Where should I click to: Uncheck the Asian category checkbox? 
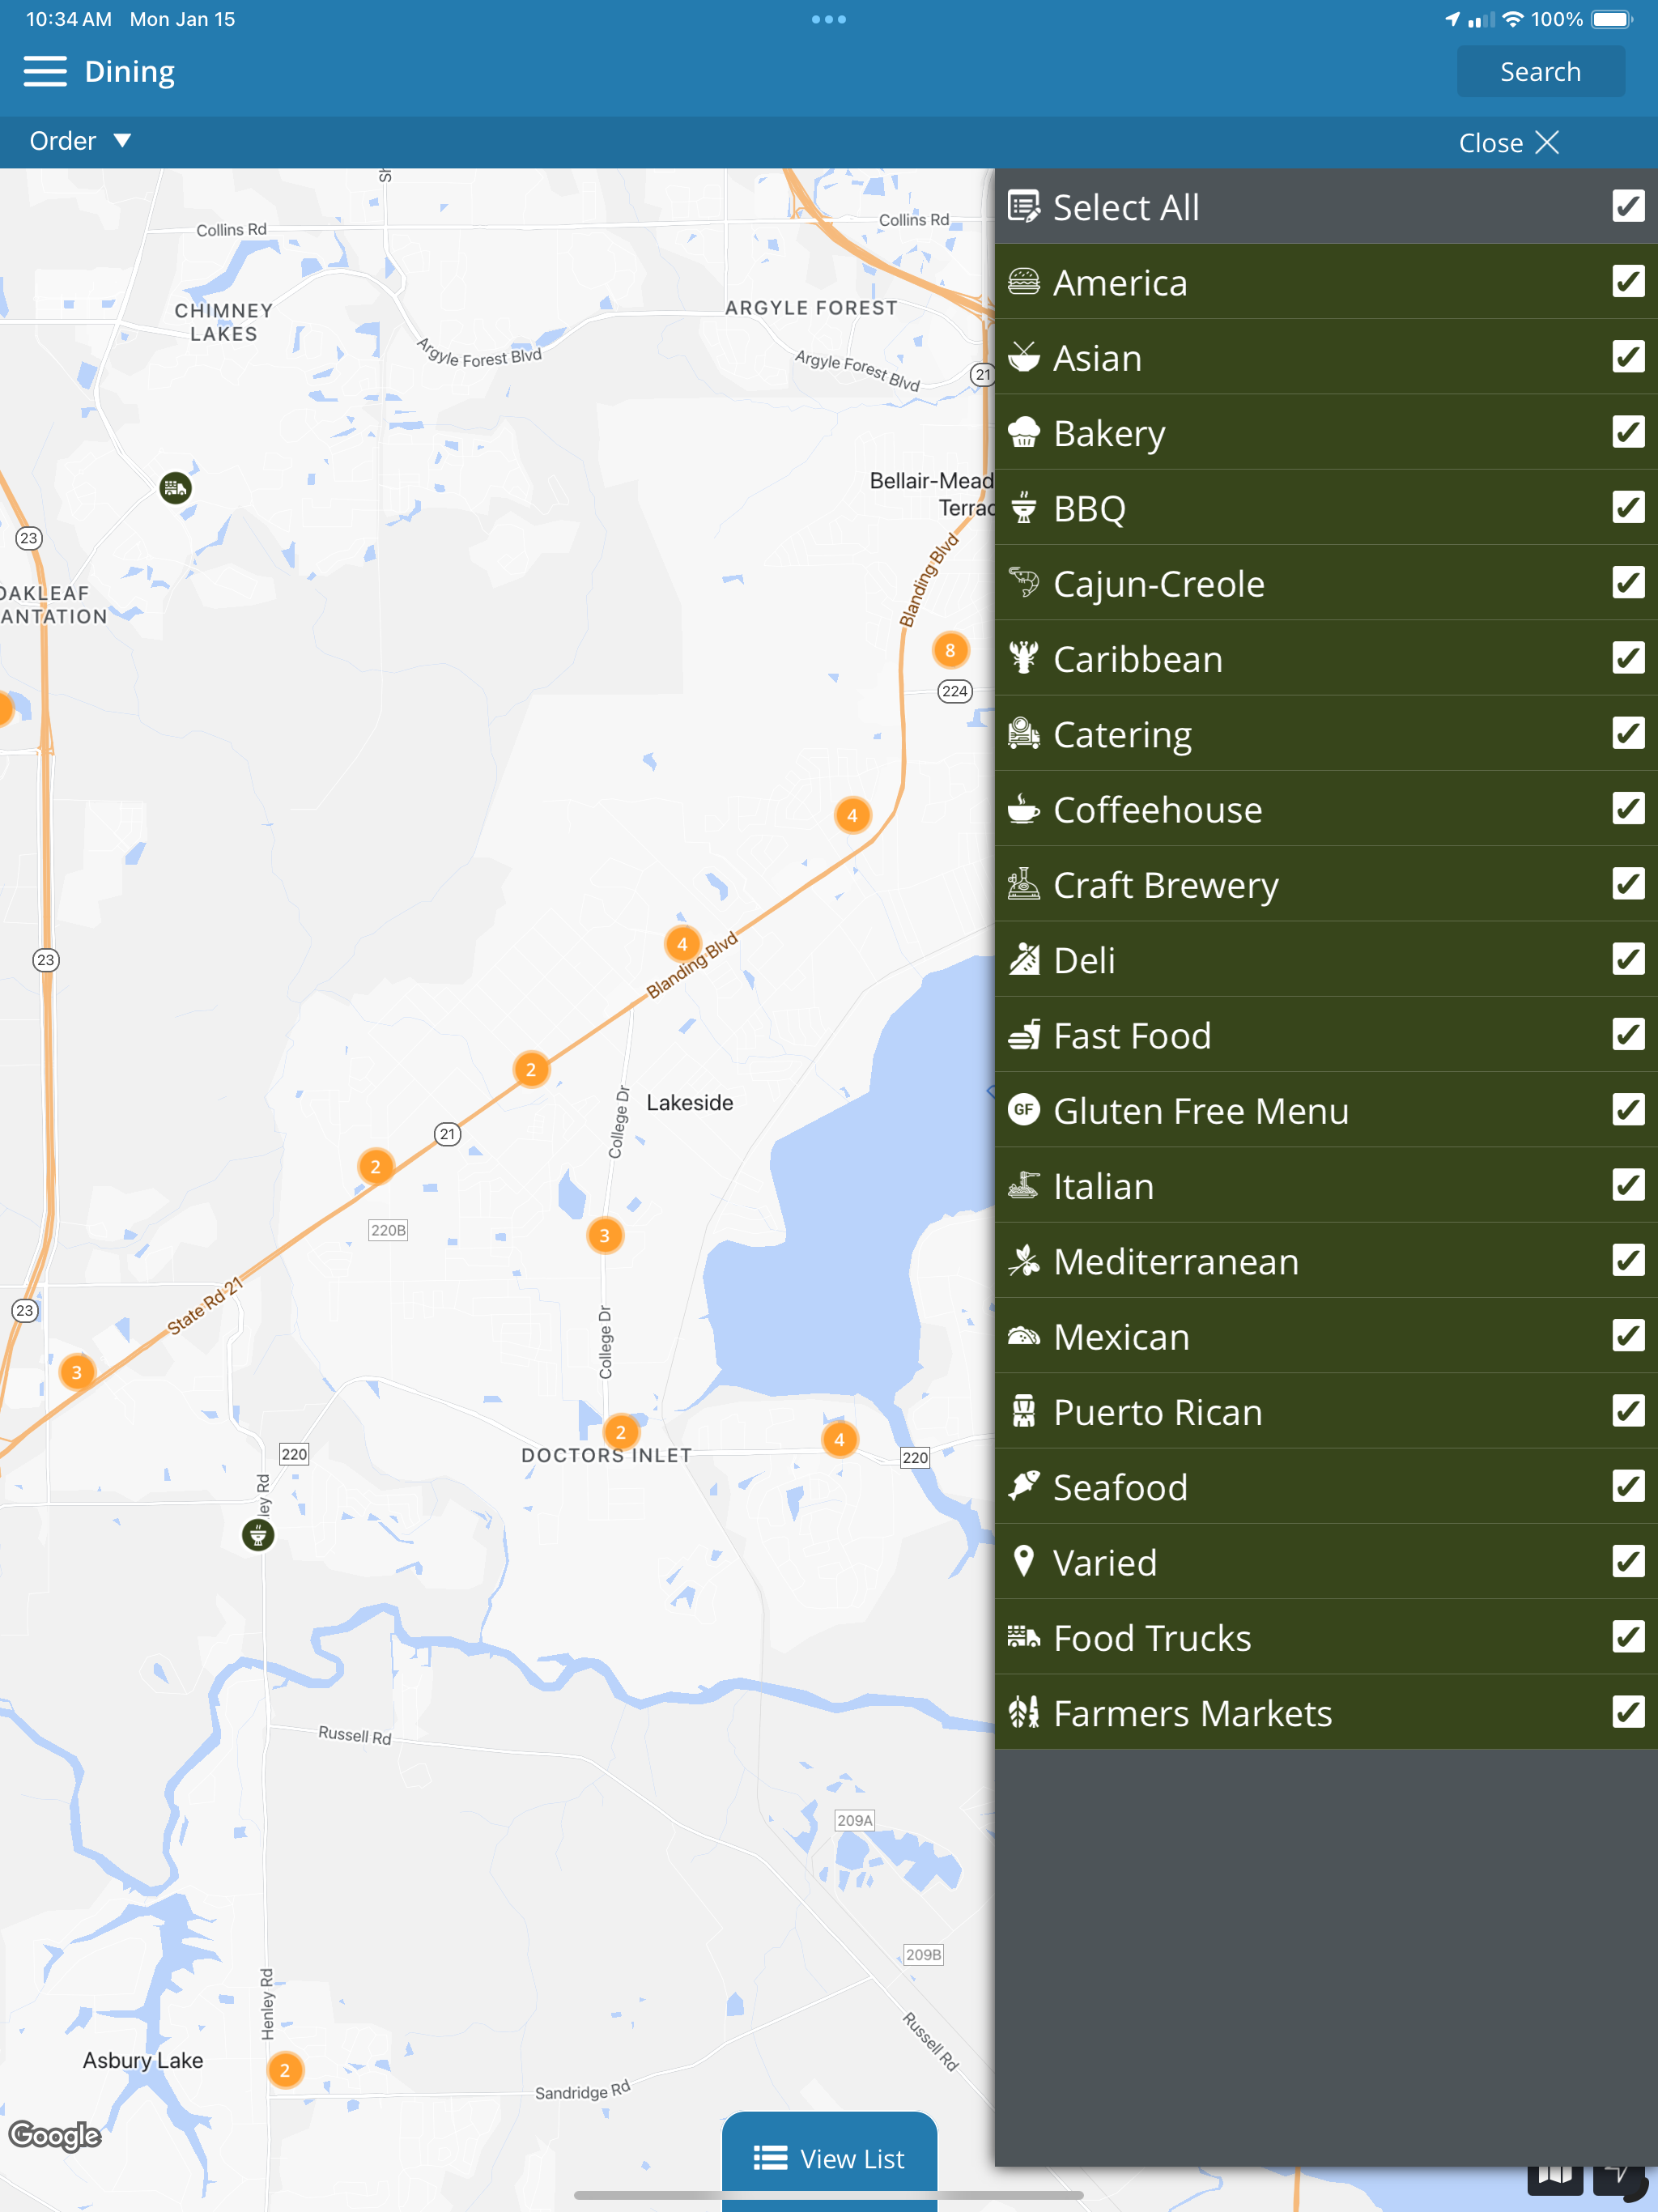(x=1628, y=357)
